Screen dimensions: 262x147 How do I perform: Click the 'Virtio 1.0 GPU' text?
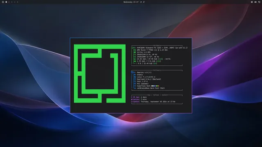point(144,52)
